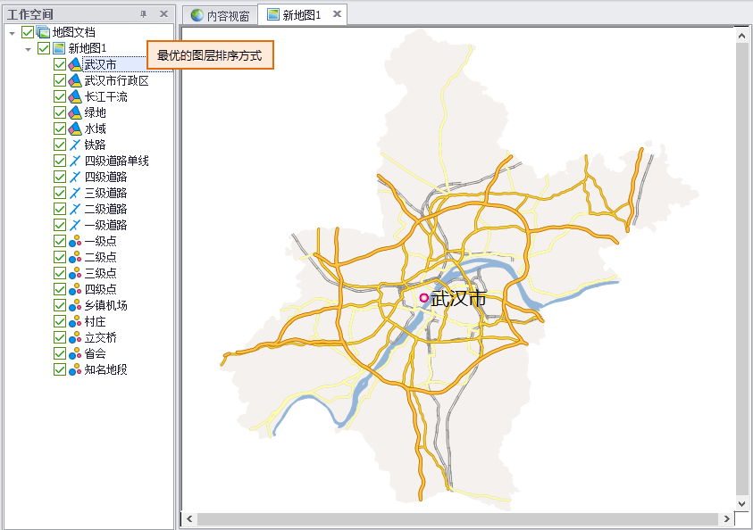Click the point layer icon beside 一级点
The width and height of the screenshot is (753, 530).
click(75, 241)
